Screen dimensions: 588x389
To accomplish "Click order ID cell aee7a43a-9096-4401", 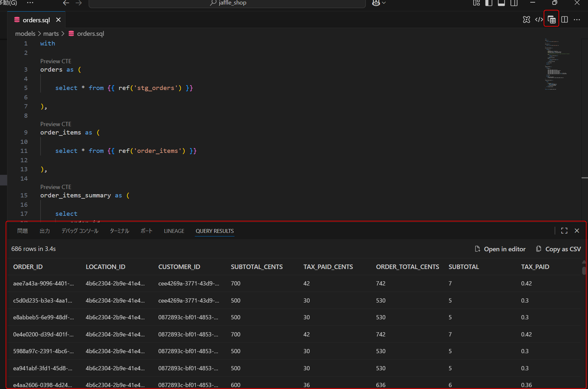I will coord(44,284).
